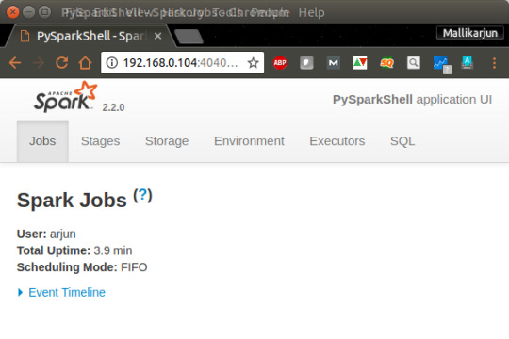509x339 pixels.
Task: Click the Spark Jobs help (?) link
Action: pos(142,196)
